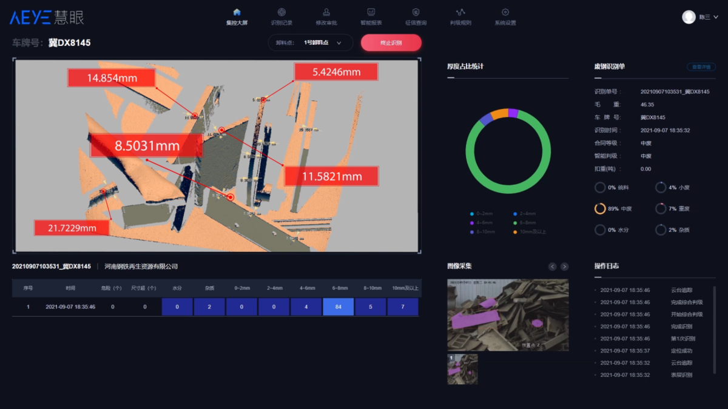Go to 修改审批 approval stamp icon
The width and height of the screenshot is (728, 409).
point(326,12)
